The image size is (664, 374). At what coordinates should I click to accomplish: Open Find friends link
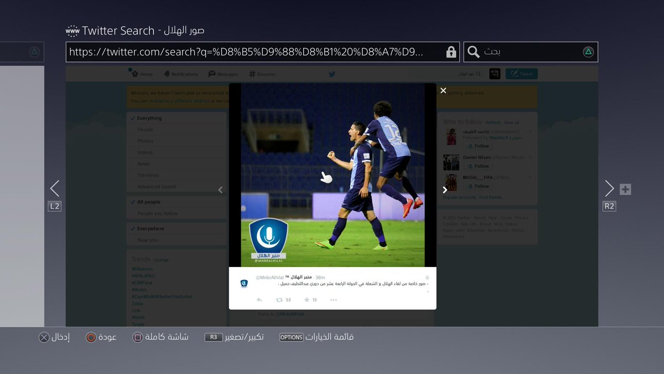[490, 197]
